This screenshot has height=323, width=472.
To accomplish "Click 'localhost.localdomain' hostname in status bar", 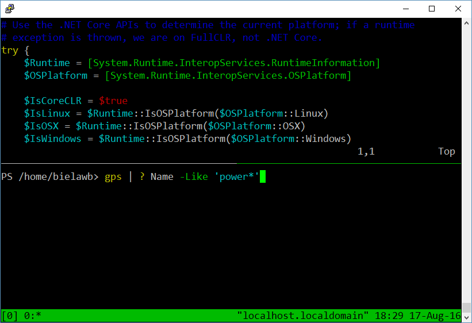I will [302, 316].
